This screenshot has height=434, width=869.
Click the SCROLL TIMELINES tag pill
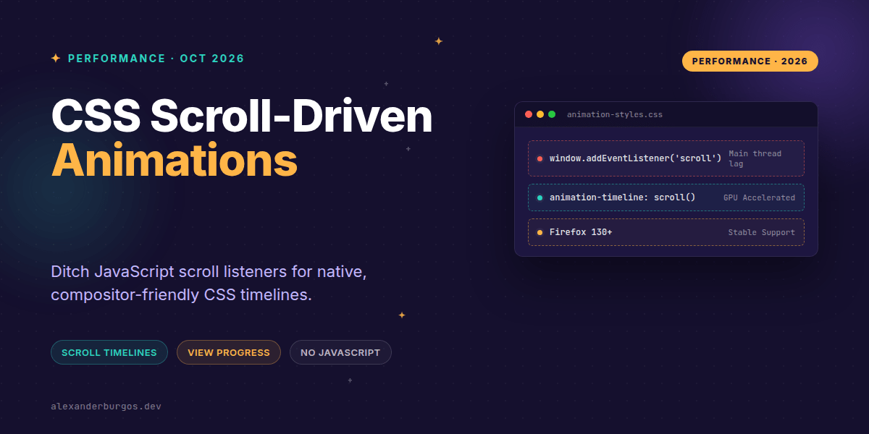109,352
